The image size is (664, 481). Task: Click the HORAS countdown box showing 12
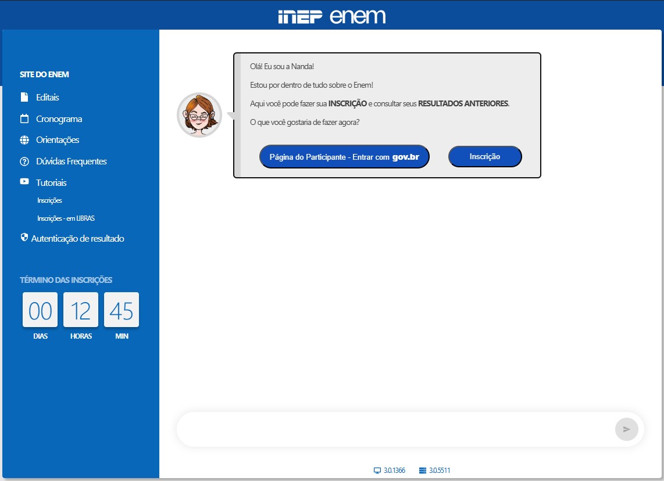[81, 310]
